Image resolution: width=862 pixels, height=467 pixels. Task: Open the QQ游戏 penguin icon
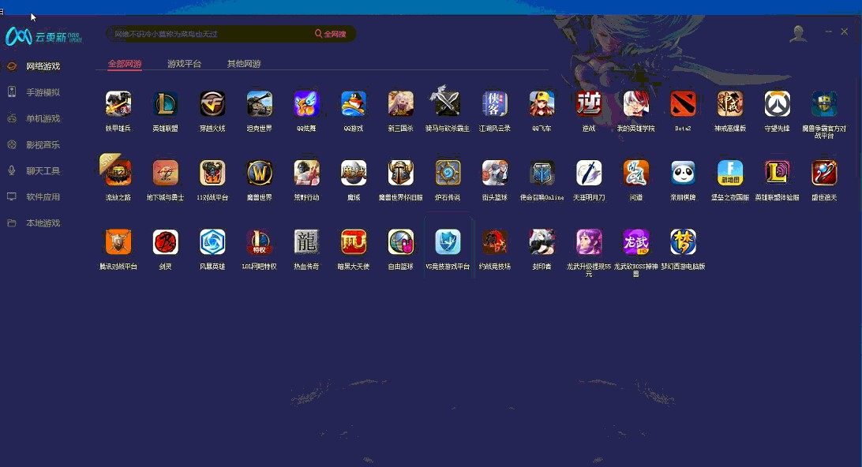coord(354,104)
